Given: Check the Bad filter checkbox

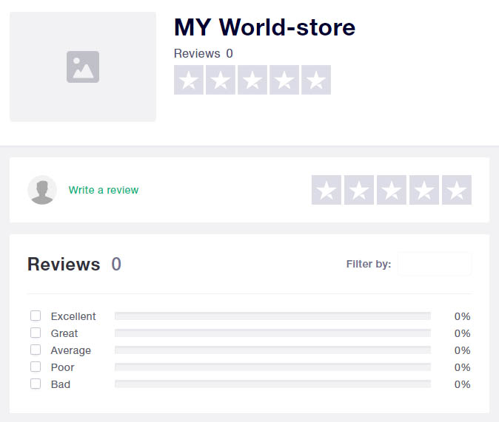Looking at the screenshot, I should (x=36, y=384).
